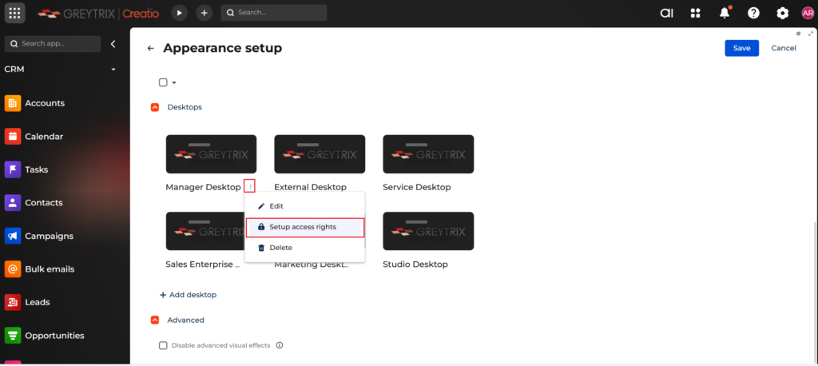The height and width of the screenshot is (366, 818).
Task: Collapse the Desktops section
Action: tap(155, 107)
